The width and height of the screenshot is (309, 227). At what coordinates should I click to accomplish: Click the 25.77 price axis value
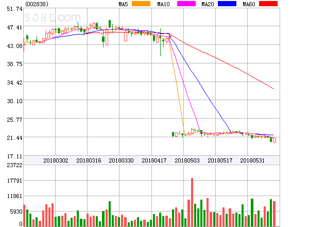point(14,120)
